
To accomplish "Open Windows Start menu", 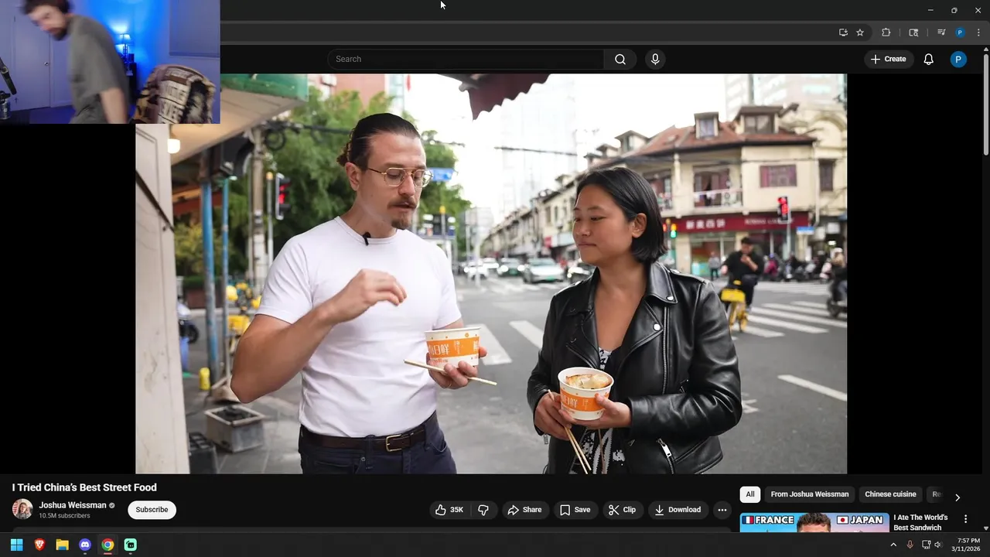I will tap(16, 545).
